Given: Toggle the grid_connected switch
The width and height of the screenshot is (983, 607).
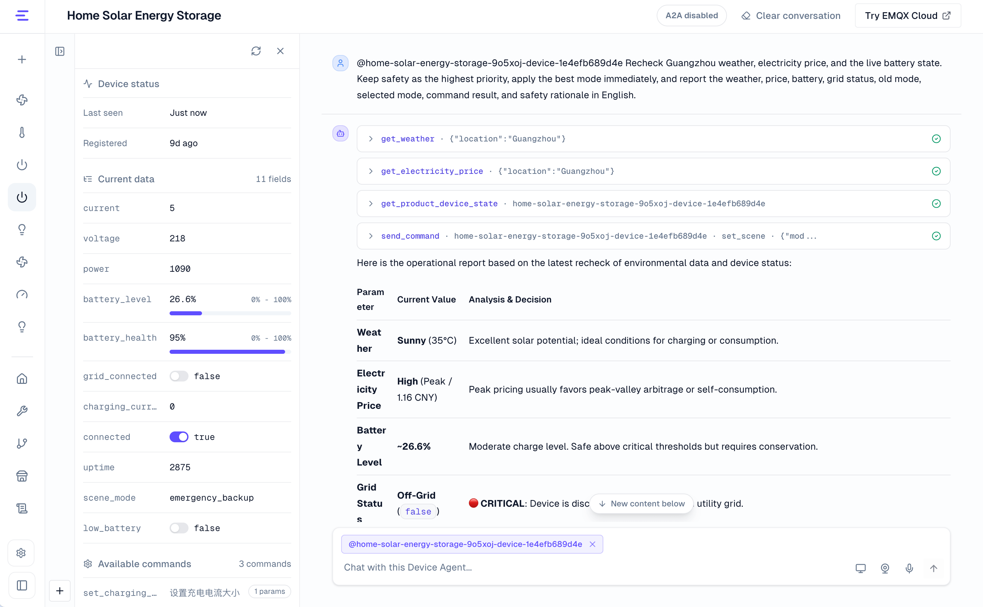Looking at the screenshot, I should pyautogui.click(x=179, y=376).
